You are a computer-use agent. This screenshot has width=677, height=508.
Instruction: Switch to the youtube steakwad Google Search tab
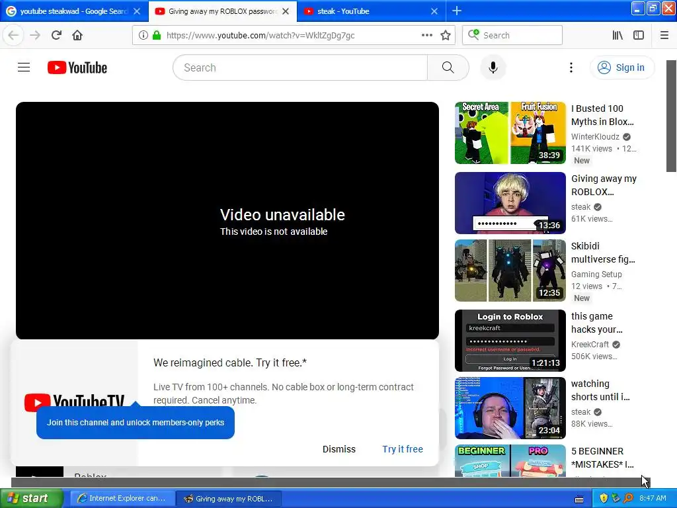coord(74,11)
